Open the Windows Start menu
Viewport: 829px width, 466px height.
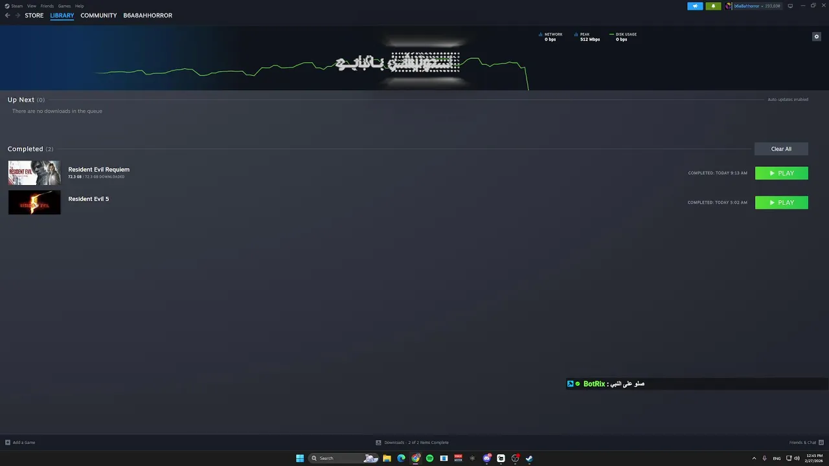point(300,458)
